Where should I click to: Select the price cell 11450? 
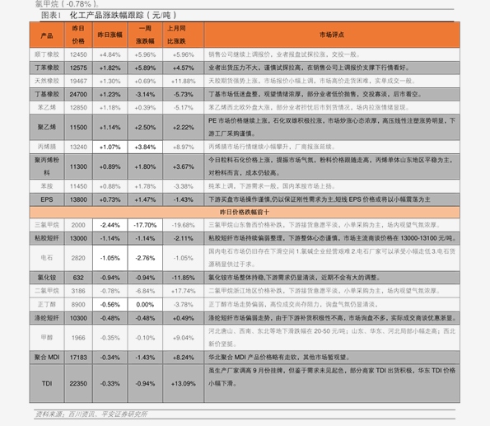(x=78, y=186)
